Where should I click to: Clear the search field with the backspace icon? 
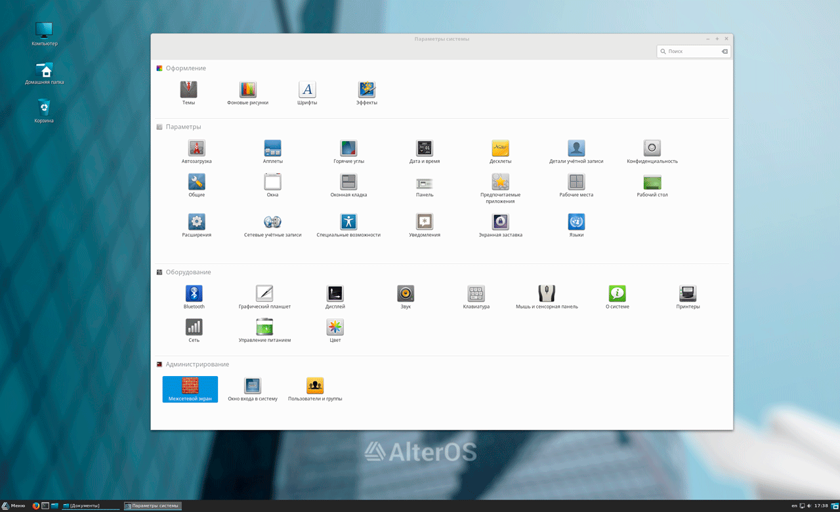coord(724,51)
